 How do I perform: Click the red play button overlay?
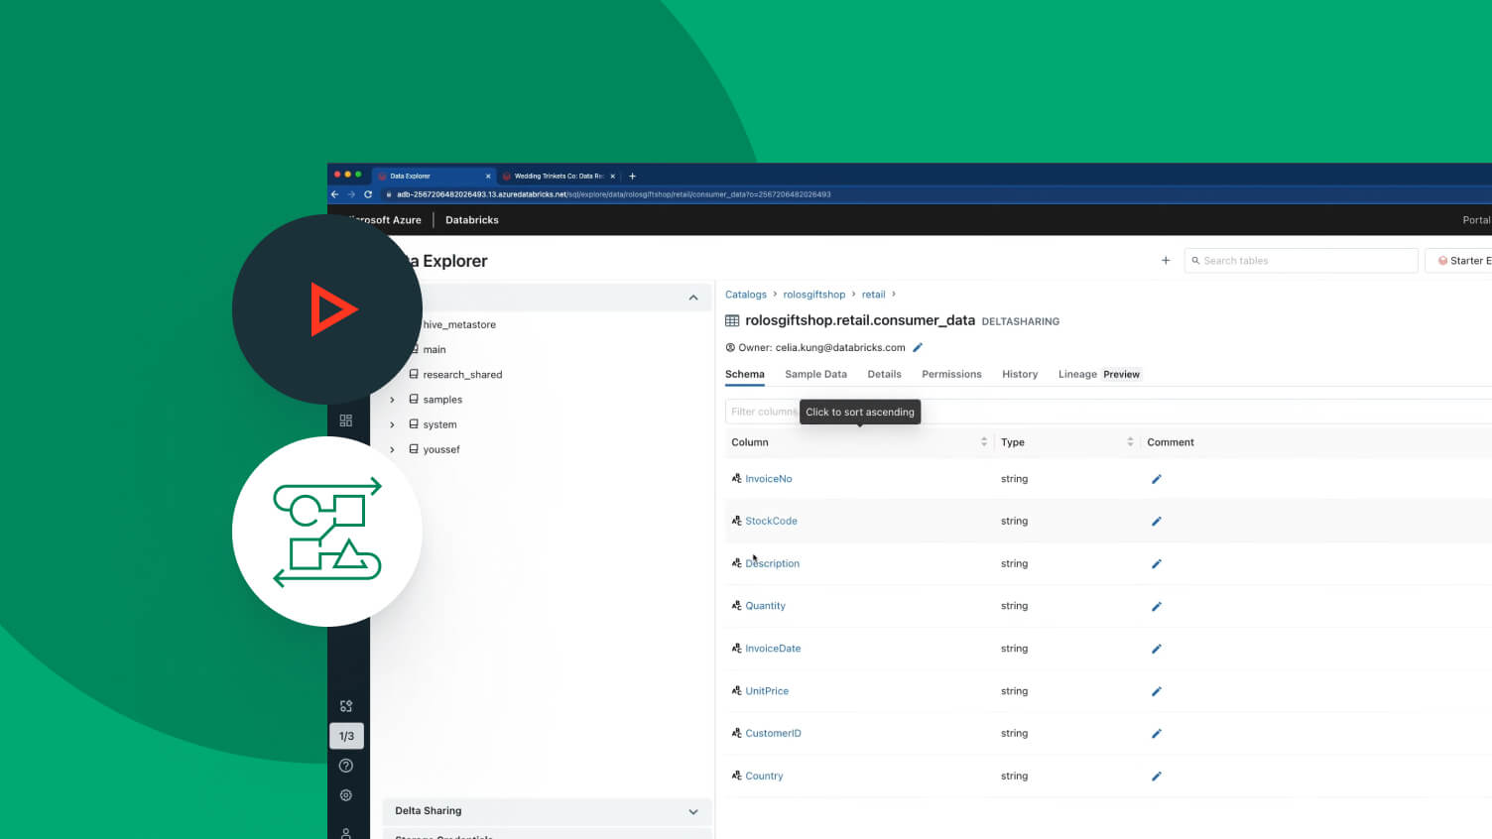click(331, 309)
